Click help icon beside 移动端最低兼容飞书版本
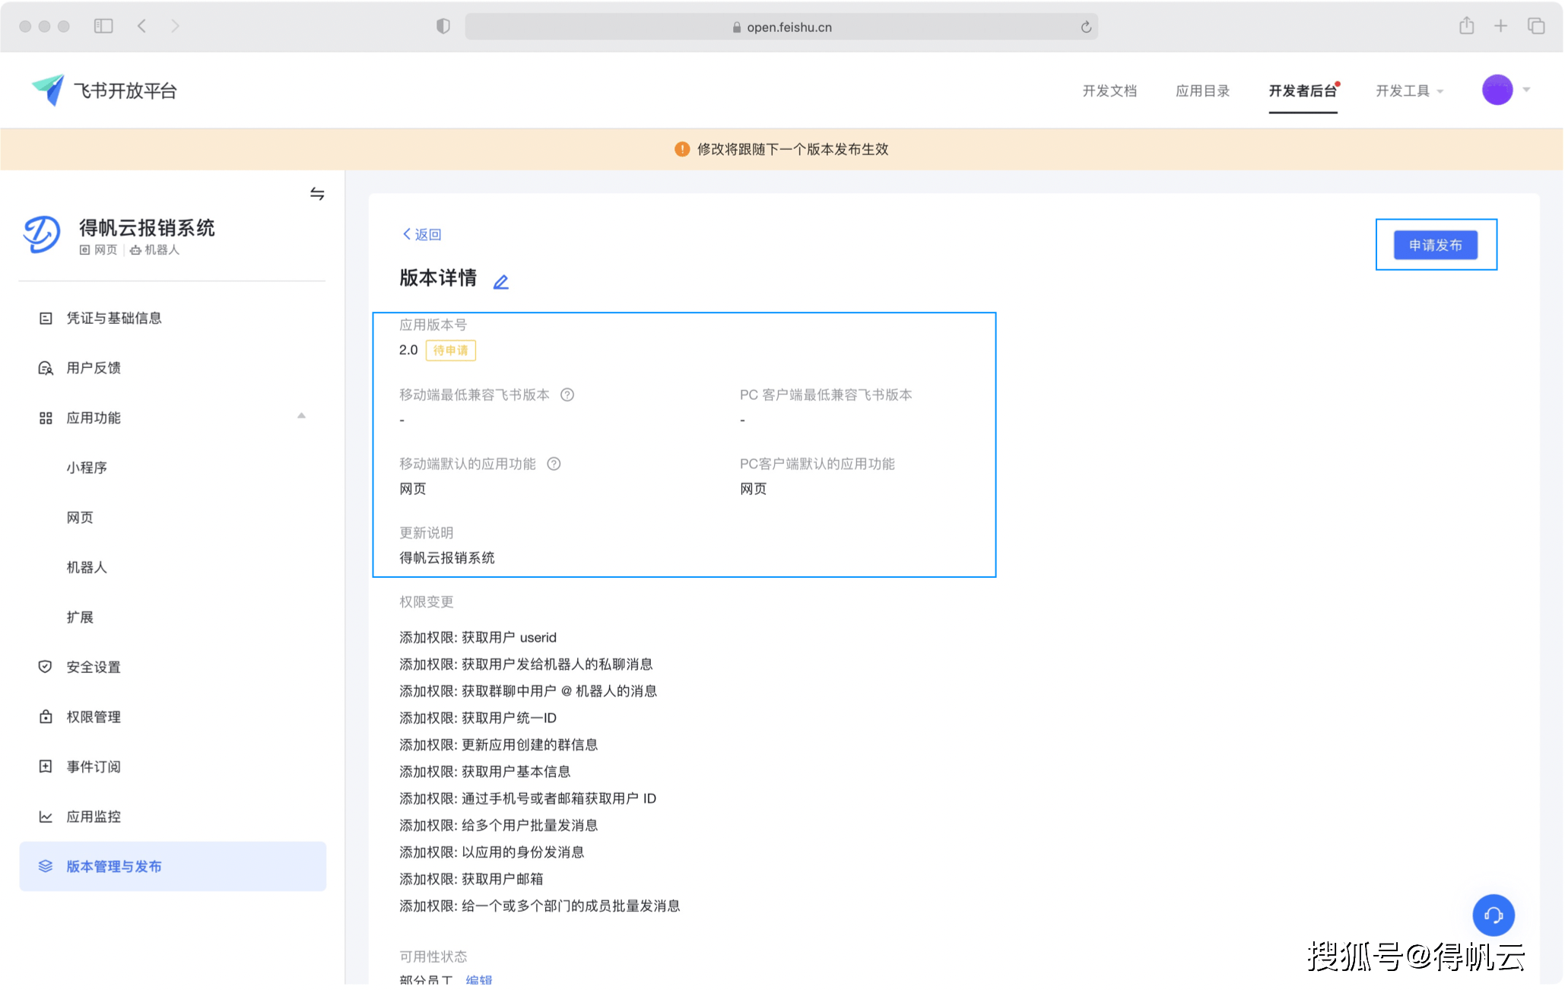Screen dimensions: 1565x990 point(567,395)
